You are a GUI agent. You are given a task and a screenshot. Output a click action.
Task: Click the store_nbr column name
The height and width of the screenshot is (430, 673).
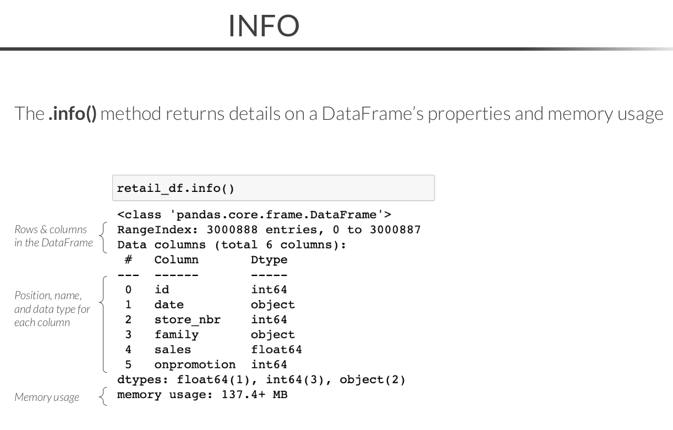[x=187, y=319]
